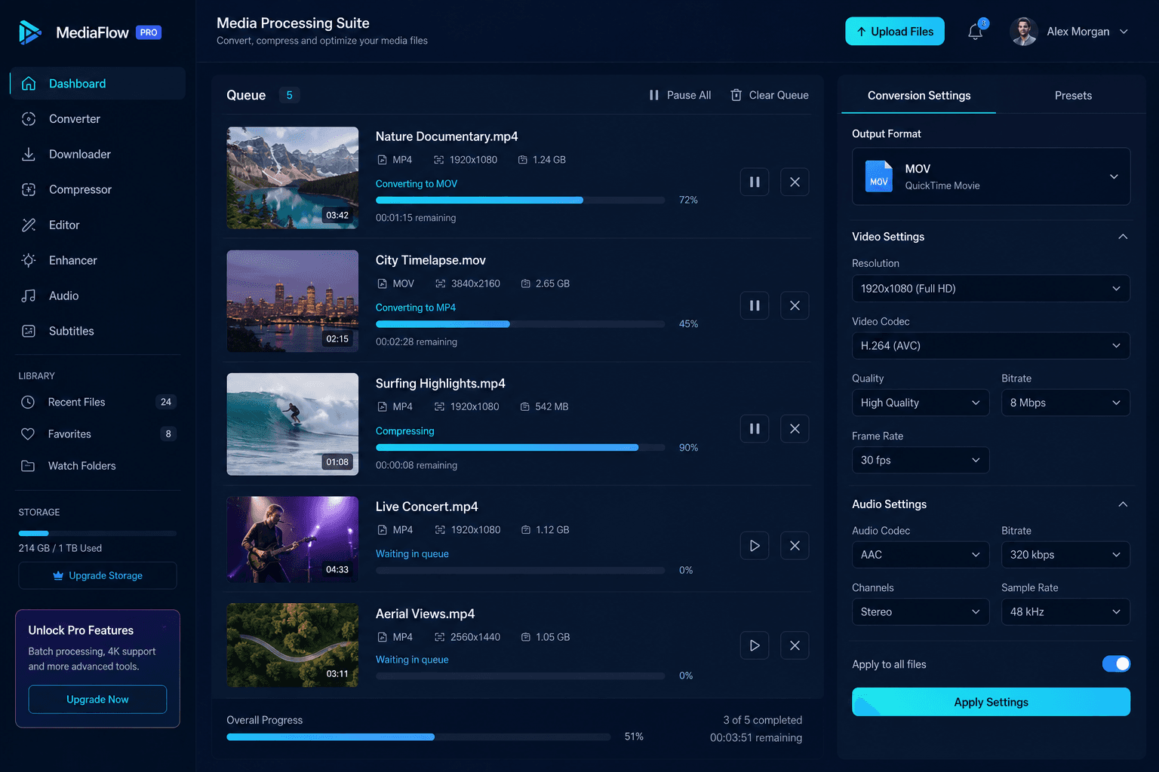This screenshot has height=772, width=1159.
Task: Click the '3 of 5 completed' status
Action: (x=763, y=720)
